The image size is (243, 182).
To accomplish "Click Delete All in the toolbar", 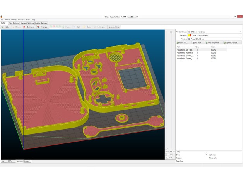I will pos(29,27).
